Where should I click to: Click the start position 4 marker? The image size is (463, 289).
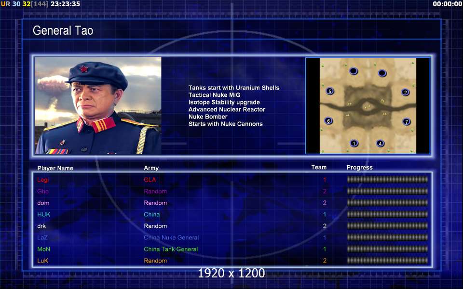tap(381, 144)
